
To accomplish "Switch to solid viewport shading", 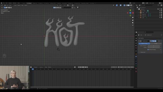I will click(128, 5).
